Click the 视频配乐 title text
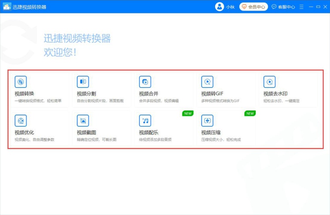 (x=149, y=132)
